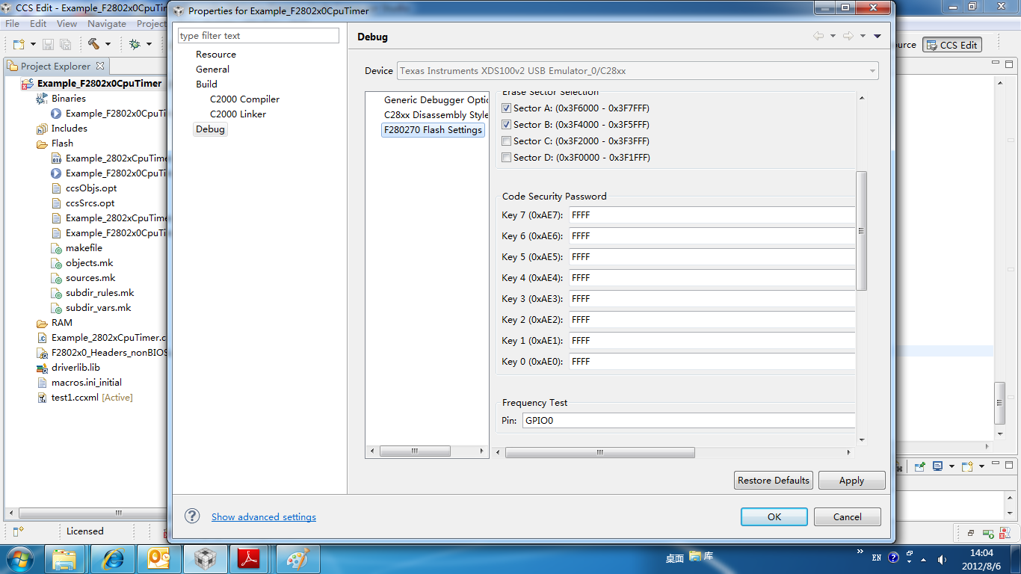Enable Sector C erase checkbox
This screenshot has height=574, width=1021.
point(507,141)
